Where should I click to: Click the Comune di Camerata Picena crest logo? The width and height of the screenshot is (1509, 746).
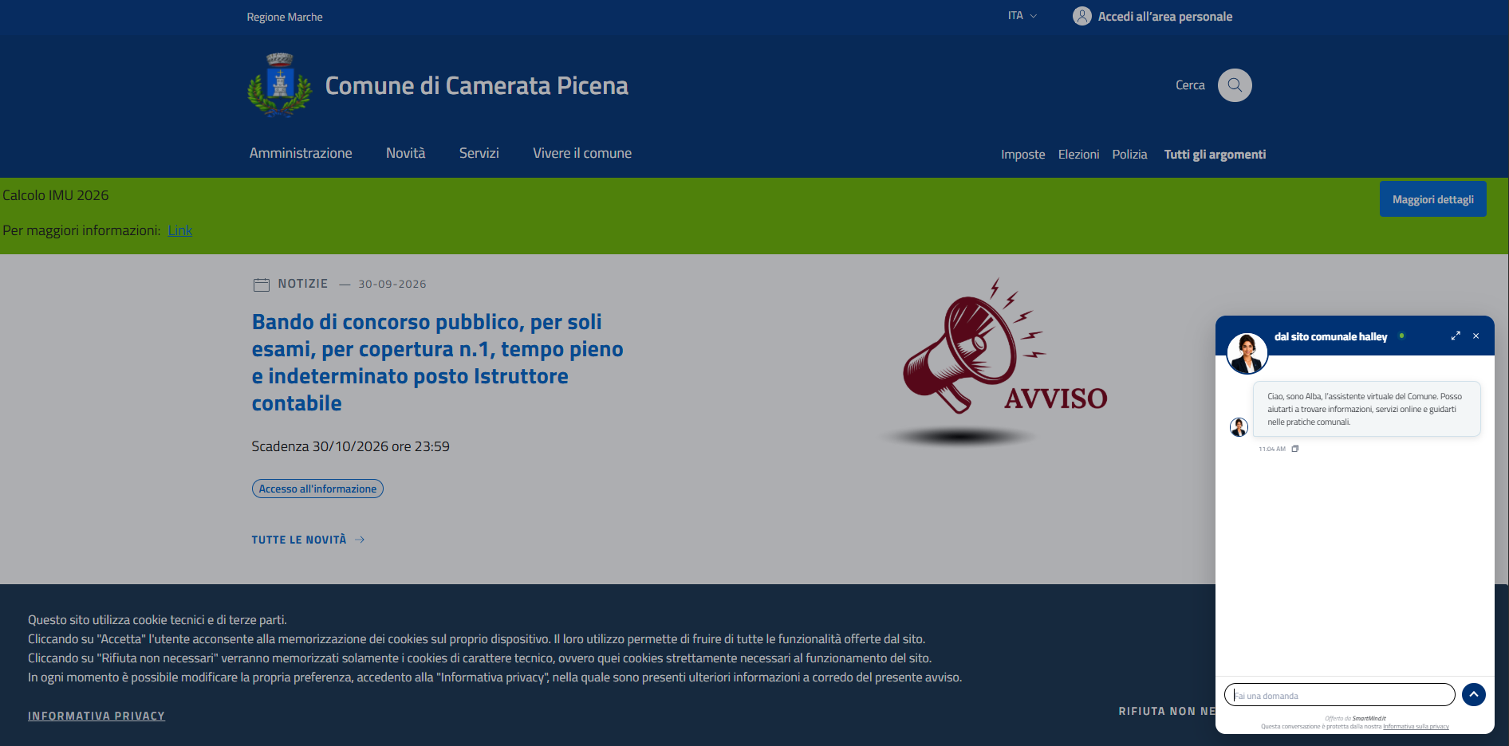[279, 85]
